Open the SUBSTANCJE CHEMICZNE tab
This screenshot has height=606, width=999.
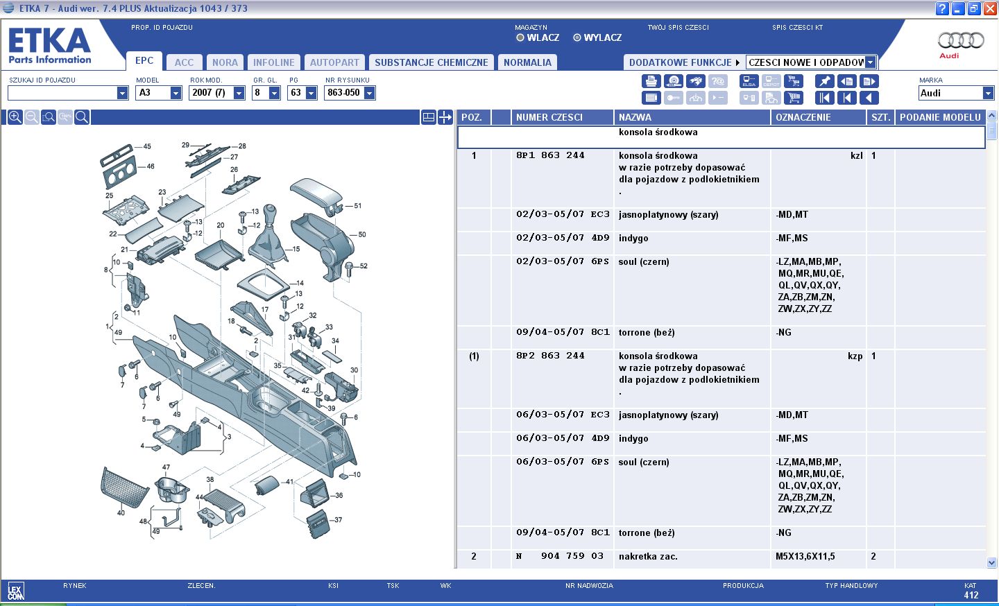[432, 62]
